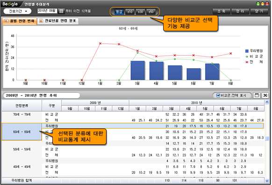Click table scrollbar down arrow
Image resolution: width=272 pixels, height=185 pixels.
(267, 181)
